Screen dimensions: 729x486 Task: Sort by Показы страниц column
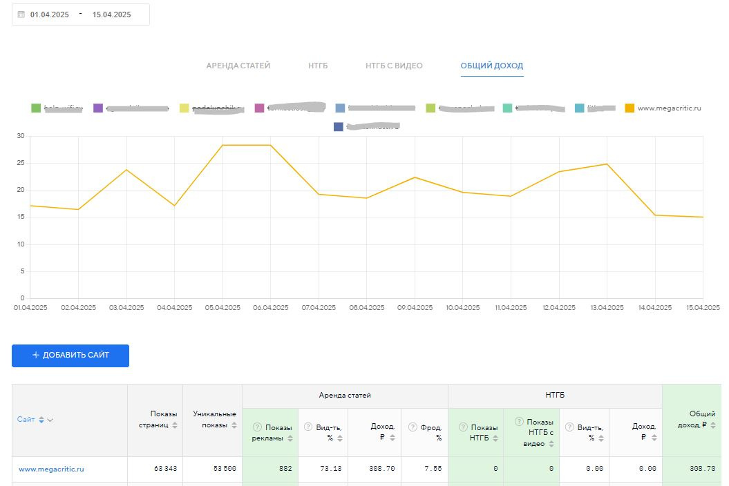point(175,425)
